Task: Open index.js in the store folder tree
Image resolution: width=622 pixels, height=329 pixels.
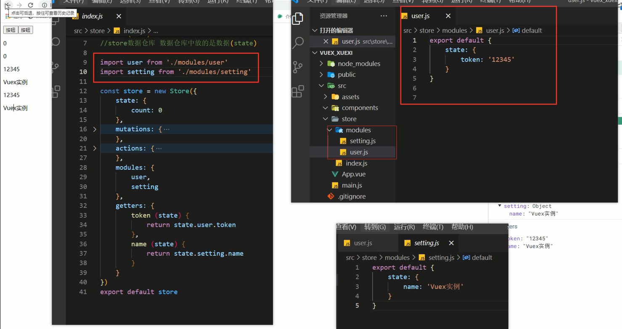Action: pyautogui.click(x=356, y=163)
